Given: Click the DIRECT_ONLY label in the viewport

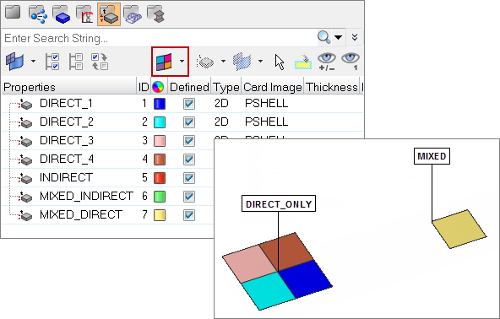Looking at the screenshot, I should 279,203.
